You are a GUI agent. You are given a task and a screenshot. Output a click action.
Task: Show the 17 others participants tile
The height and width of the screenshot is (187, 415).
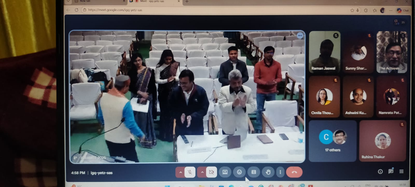pyautogui.click(x=333, y=141)
